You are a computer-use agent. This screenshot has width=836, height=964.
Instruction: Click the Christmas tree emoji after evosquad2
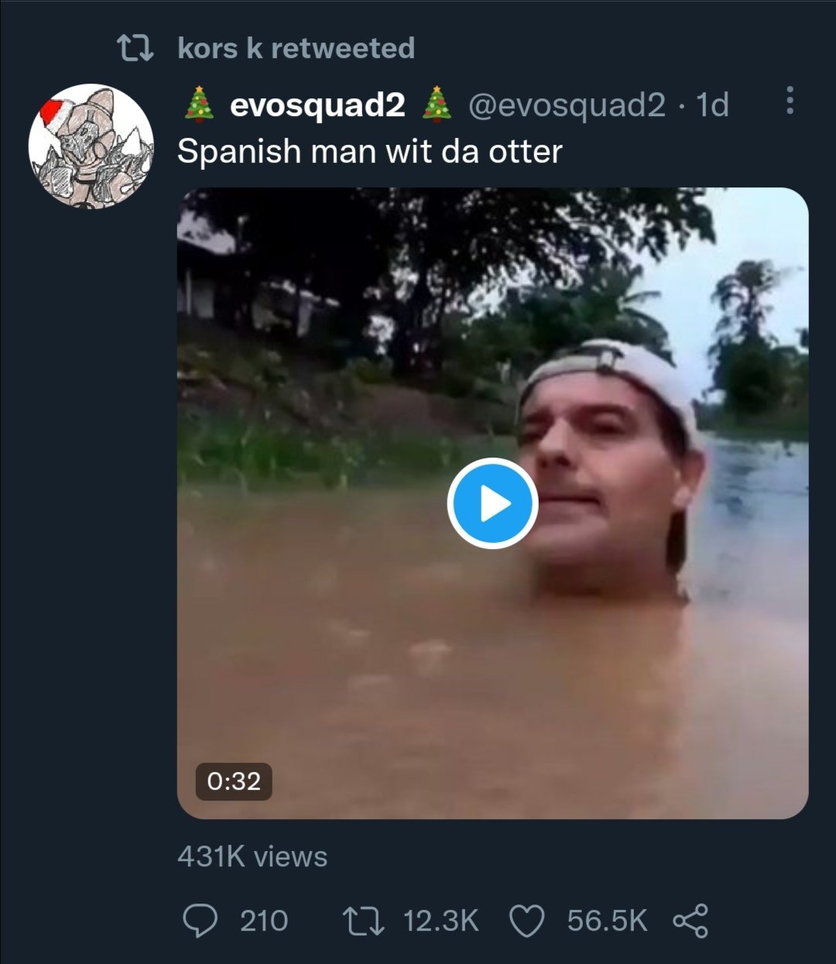(x=437, y=104)
